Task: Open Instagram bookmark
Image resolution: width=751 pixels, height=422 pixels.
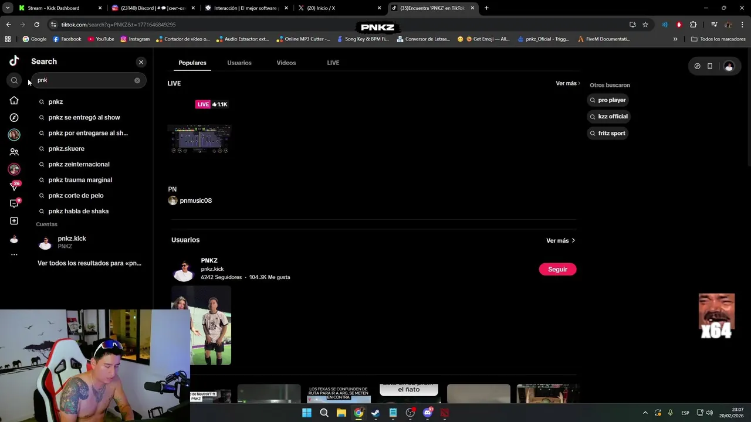Action: (134, 39)
